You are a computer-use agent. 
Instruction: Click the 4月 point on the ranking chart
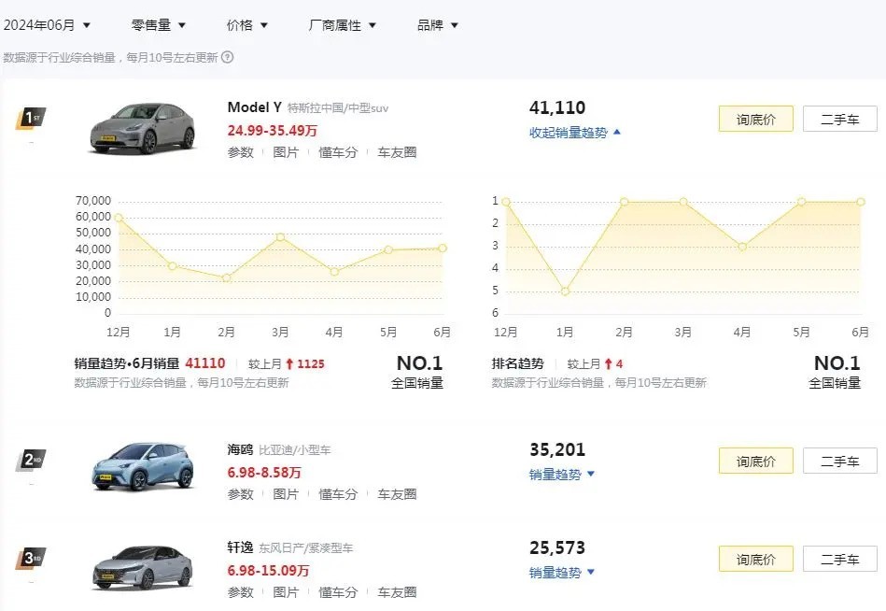742,247
